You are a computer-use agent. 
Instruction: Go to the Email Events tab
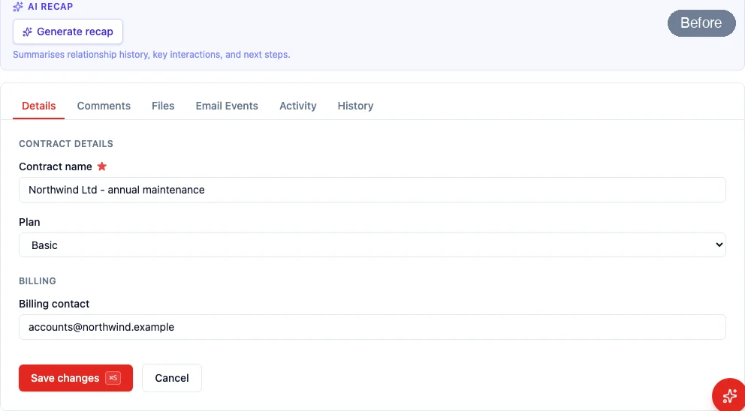[x=227, y=106]
